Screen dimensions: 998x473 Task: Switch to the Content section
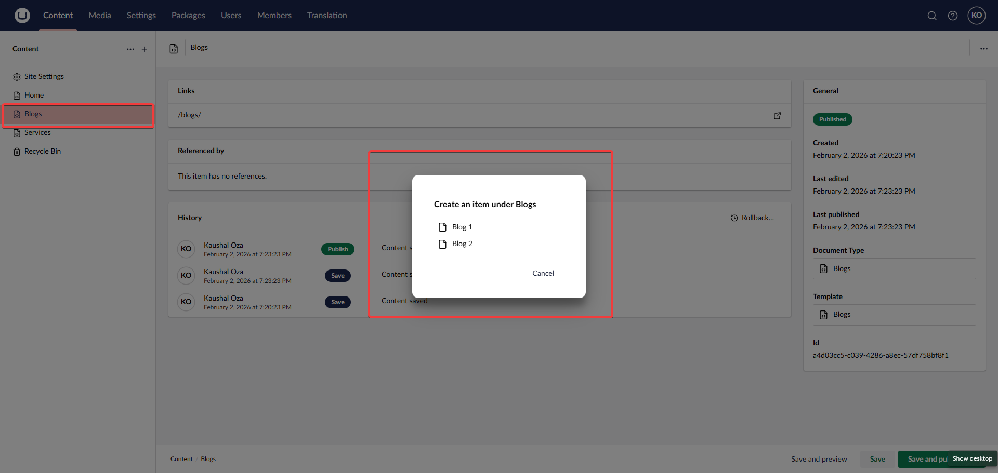pos(58,16)
